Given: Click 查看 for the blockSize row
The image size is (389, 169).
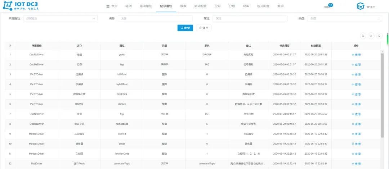Looking at the screenshot, I should (x=356, y=95).
